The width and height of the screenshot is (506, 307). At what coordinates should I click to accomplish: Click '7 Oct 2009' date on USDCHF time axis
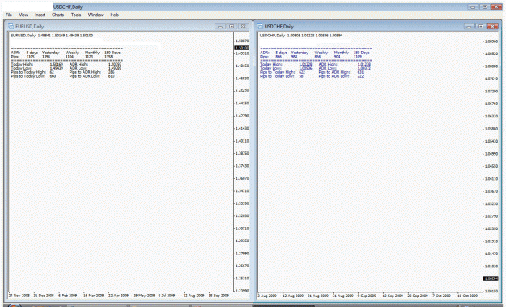442,296
